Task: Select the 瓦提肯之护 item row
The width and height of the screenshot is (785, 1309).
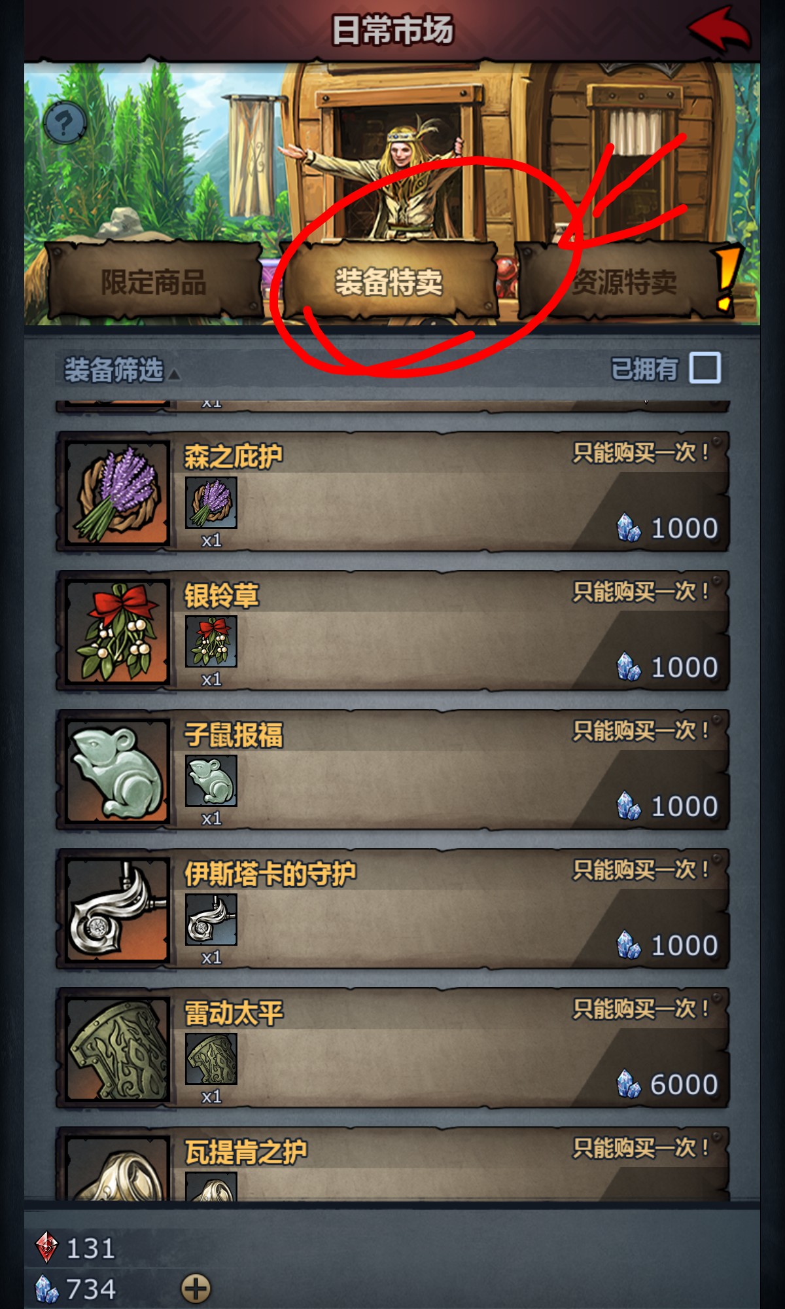Action: point(392,1164)
